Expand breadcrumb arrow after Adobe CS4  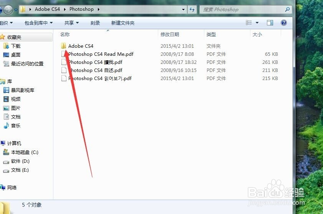[65, 9]
